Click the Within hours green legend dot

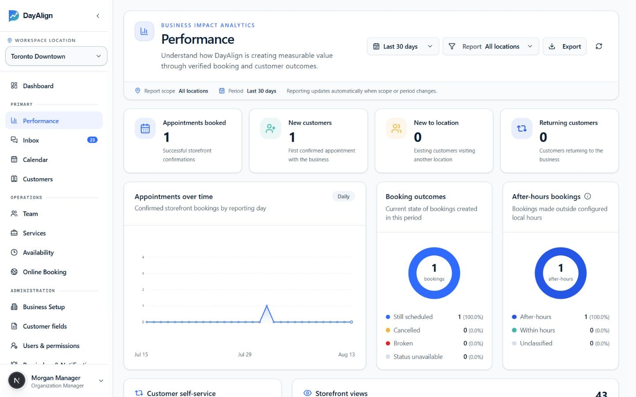coord(514,330)
